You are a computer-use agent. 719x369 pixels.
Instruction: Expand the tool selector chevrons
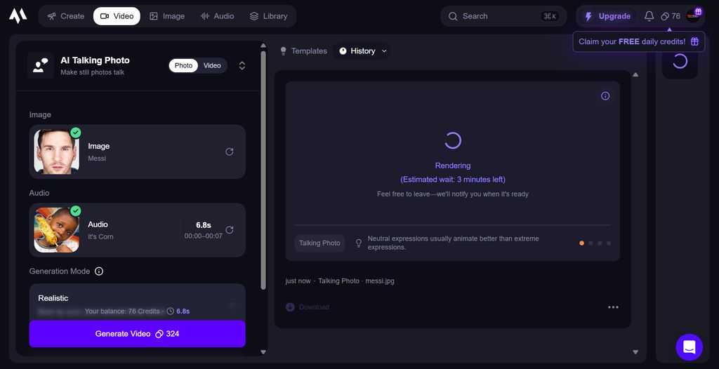242,65
